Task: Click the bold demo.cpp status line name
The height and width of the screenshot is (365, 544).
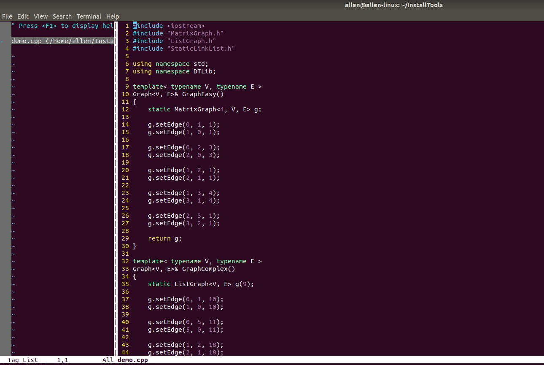Action: (x=132, y=360)
